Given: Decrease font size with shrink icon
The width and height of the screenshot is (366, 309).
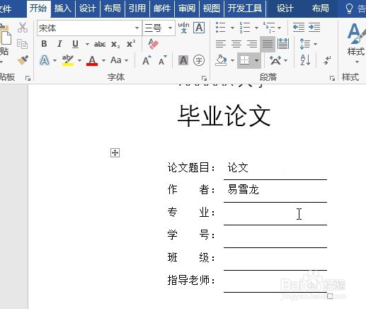Looking at the screenshot, I should click(163, 60).
